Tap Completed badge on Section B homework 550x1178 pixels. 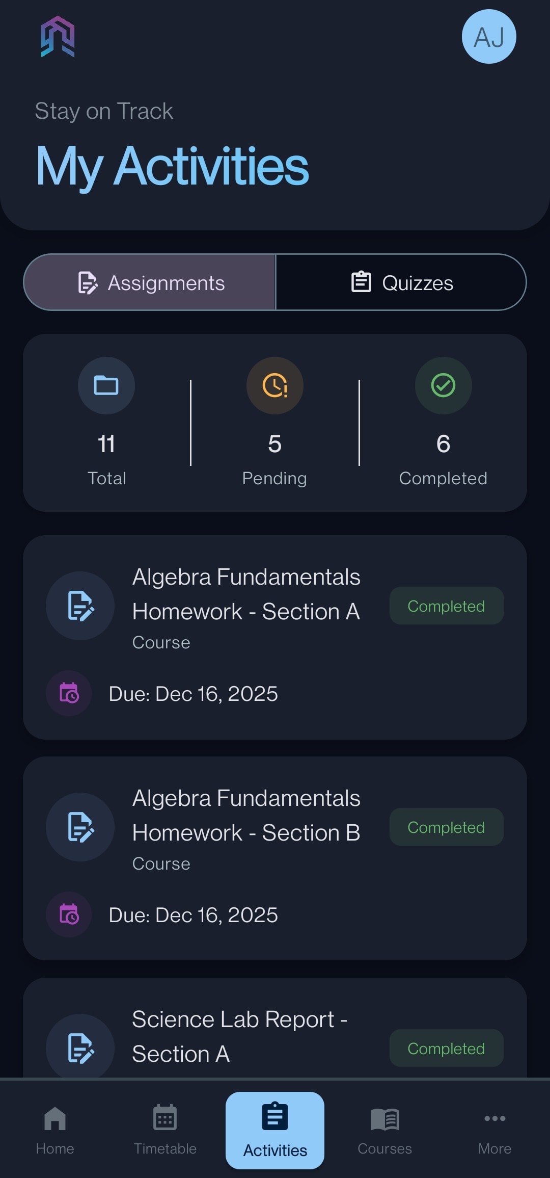point(446,827)
